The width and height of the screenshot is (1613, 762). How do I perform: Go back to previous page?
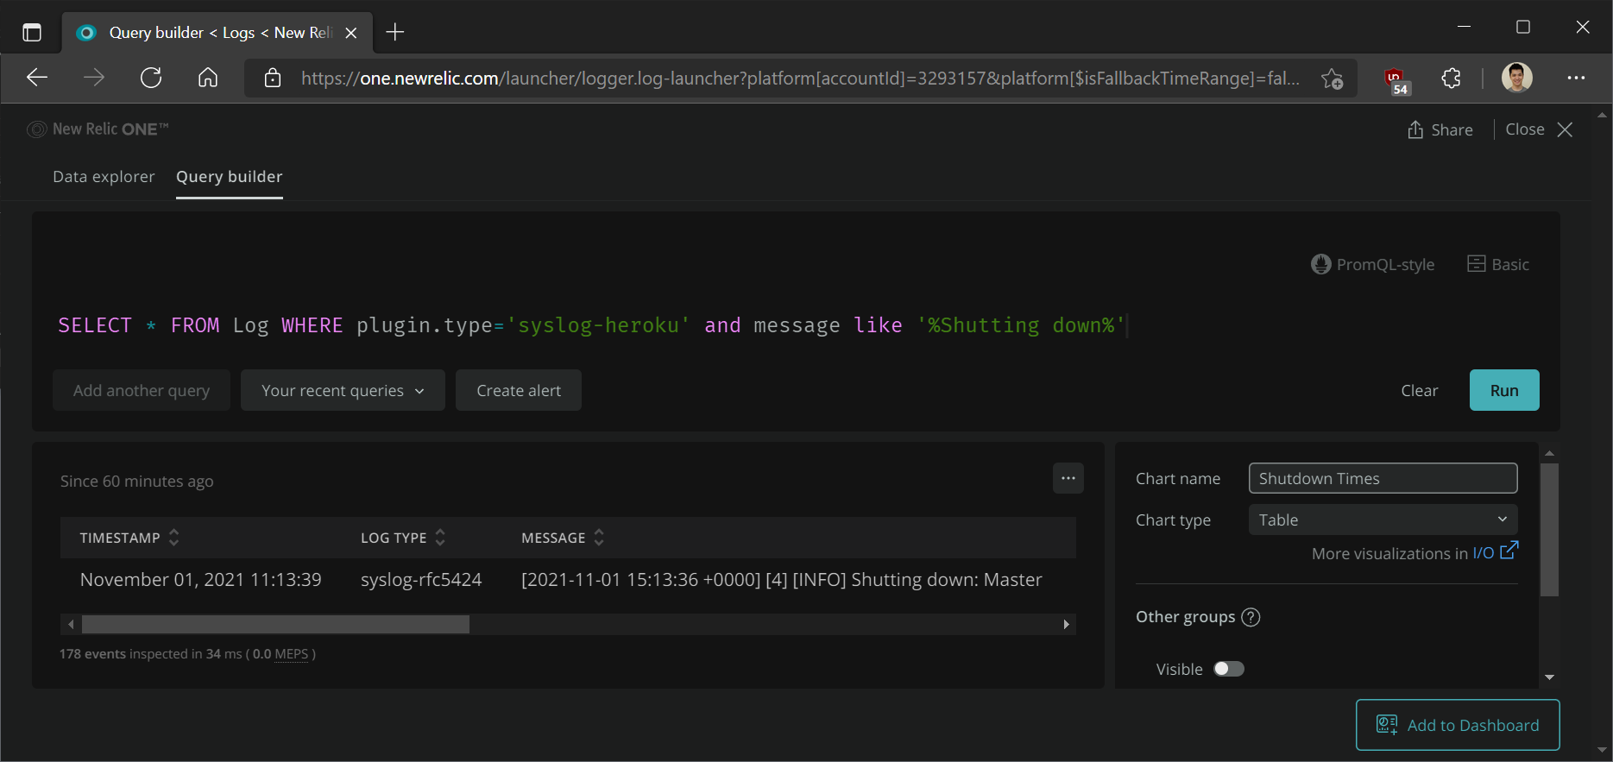37,78
